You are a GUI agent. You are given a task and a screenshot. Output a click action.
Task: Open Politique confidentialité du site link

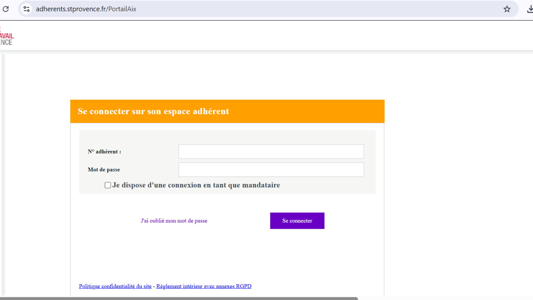115,286
